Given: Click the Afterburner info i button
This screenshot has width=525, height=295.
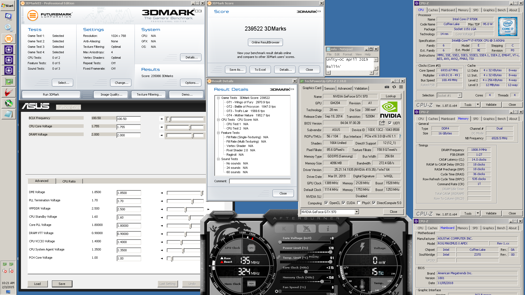Looking at the screenshot, I should (328, 229).
